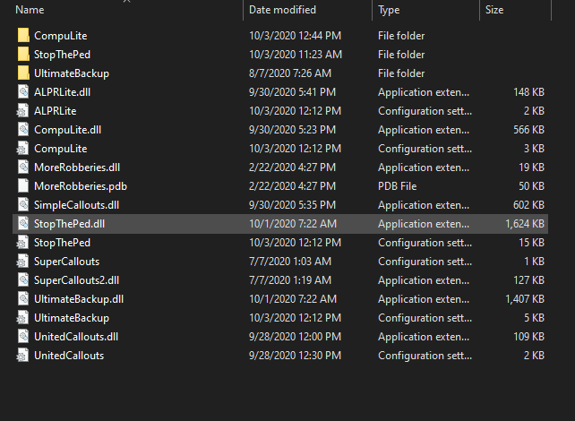Select the ALPRLite.dll file icon

pyautogui.click(x=23, y=92)
